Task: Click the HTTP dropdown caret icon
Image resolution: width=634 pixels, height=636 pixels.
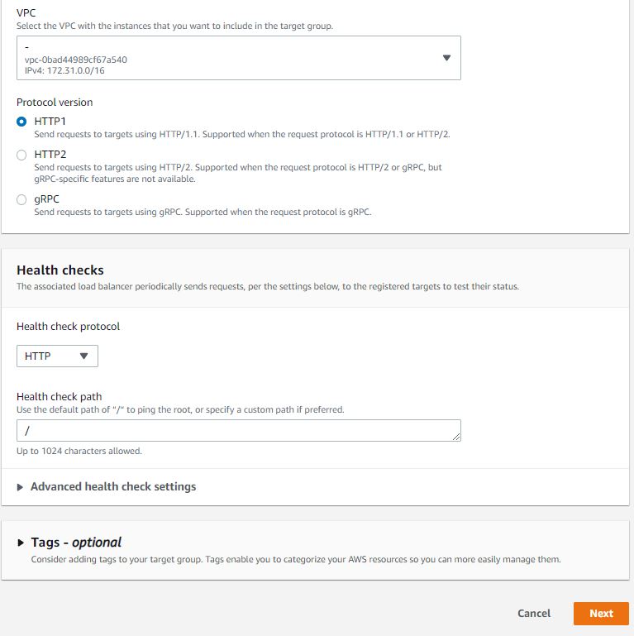Action: click(83, 356)
